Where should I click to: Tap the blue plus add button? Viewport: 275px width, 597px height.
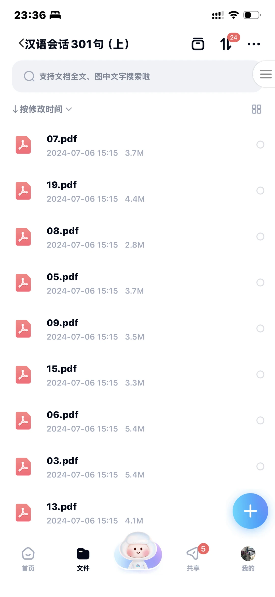(250, 511)
